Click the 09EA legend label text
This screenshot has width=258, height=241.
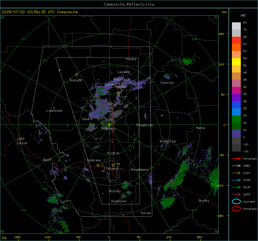[247, 166]
